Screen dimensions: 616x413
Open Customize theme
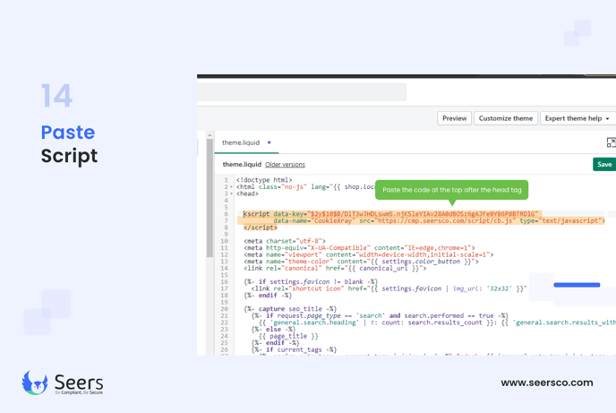(506, 118)
